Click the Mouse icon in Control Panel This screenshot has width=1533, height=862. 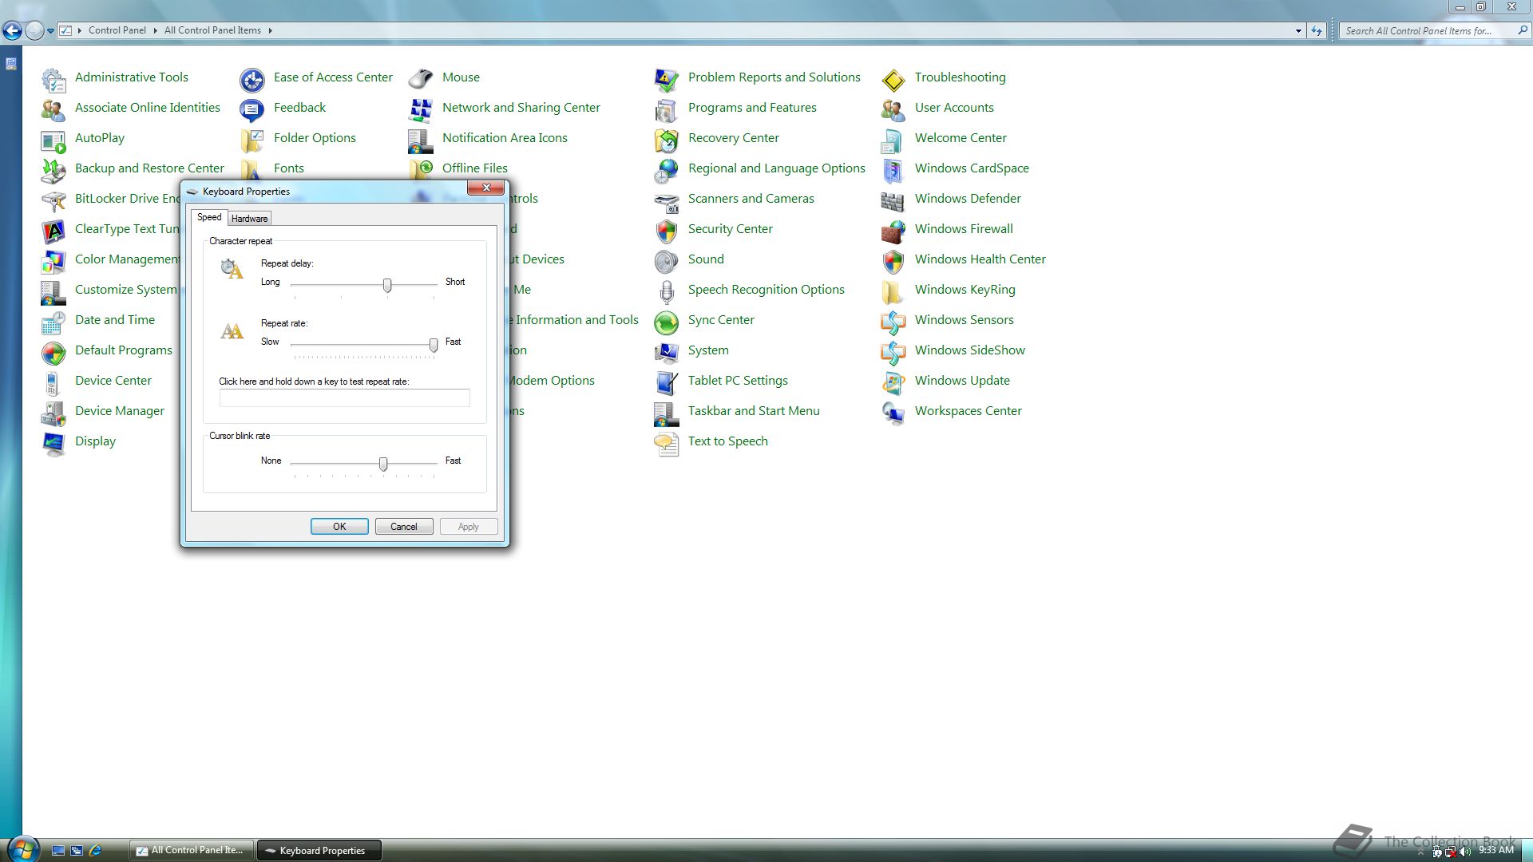(421, 79)
